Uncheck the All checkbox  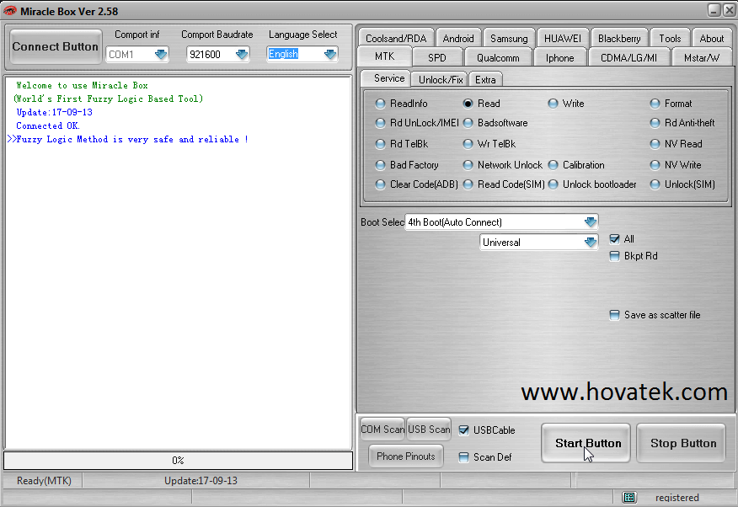615,239
